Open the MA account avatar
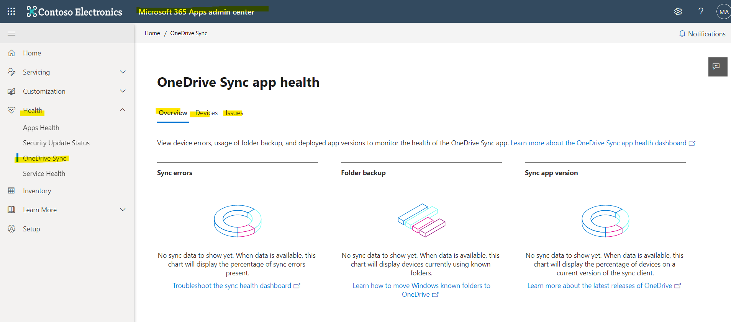The width and height of the screenshot is (731, 322). click(x=724, y=12)
